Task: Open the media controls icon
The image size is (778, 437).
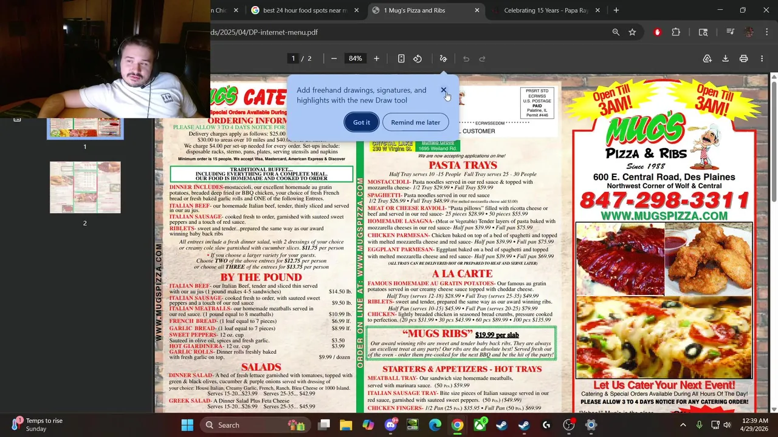Action: [x=731, y=32]
